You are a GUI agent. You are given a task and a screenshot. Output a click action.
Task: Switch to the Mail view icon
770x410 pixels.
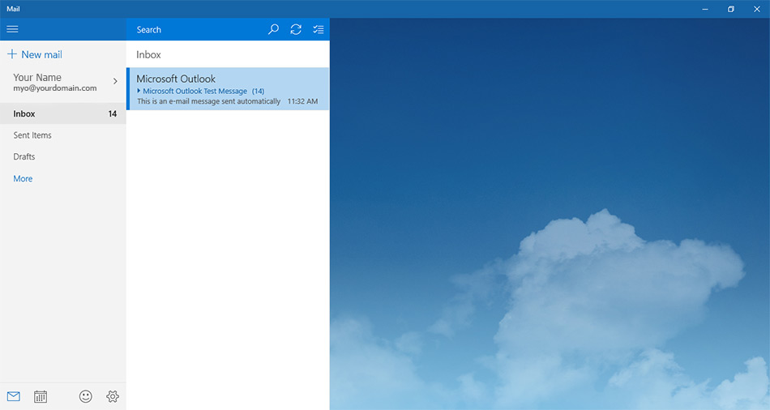[x=14, y=396]
